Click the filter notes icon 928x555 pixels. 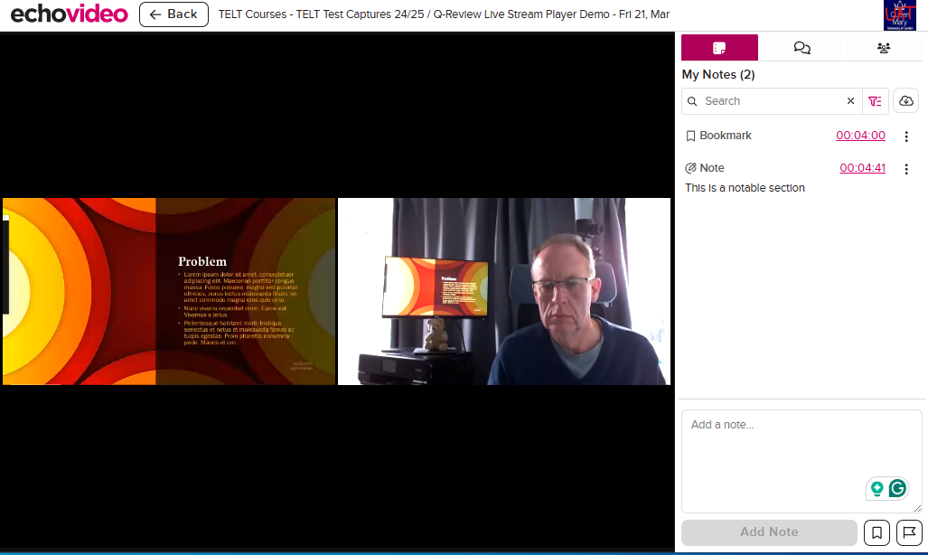[875, 100]
